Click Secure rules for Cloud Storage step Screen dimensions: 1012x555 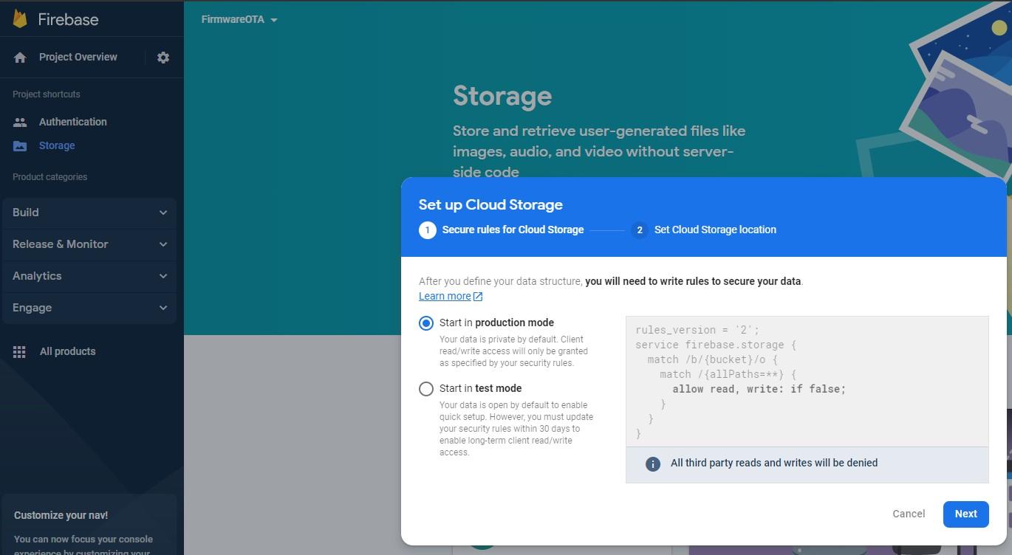(513, 230)
